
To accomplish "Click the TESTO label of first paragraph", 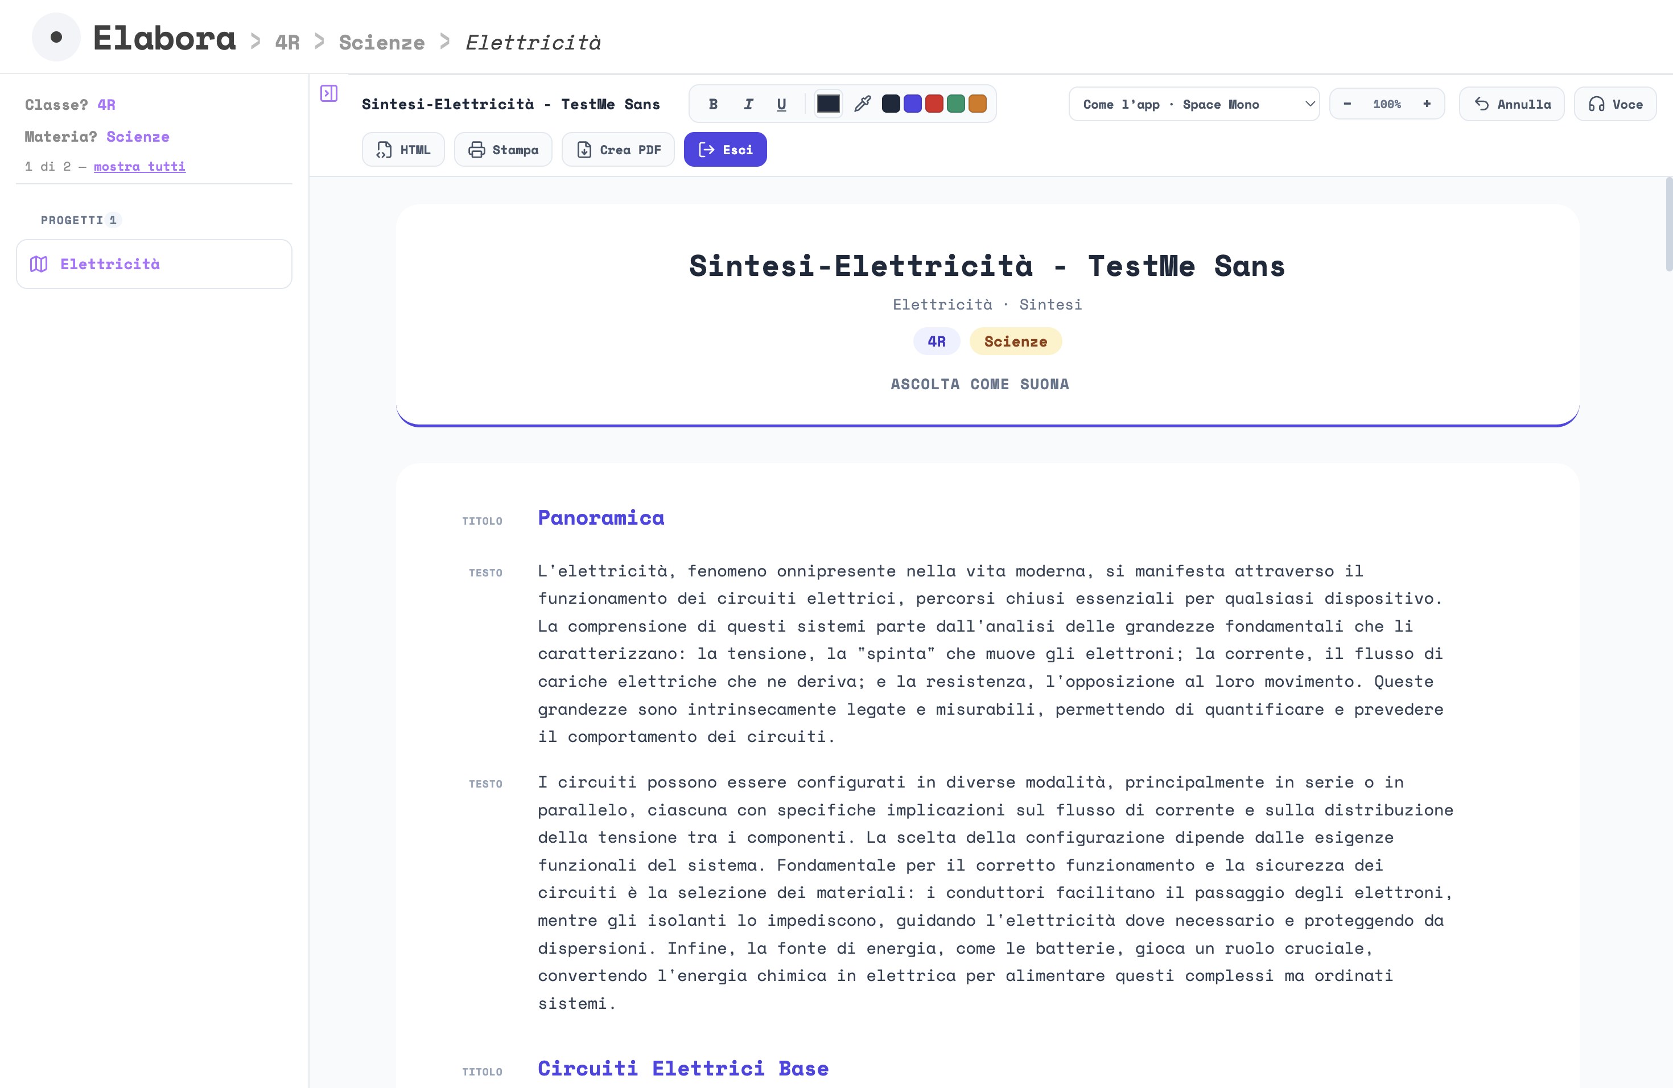I will click(x=486, y=573).
